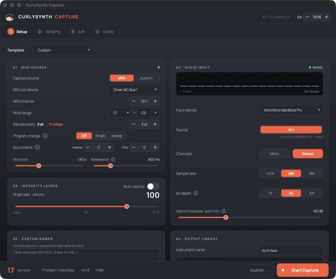Screen dimensions: 336x279
Task: Set Program change to Sweep
Action: point(117,136)
